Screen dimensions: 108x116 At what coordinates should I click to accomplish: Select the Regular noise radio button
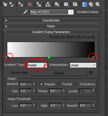pyautogui.click(x=41, y=84)
